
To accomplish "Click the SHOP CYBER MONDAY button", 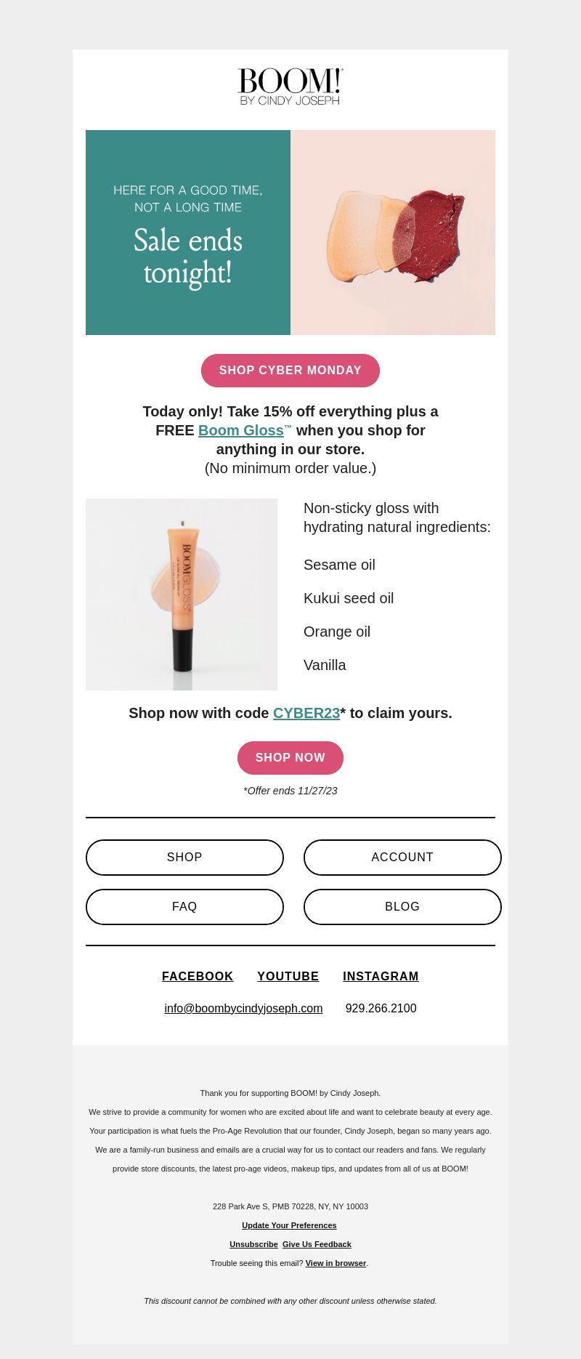I will point(290,371).
